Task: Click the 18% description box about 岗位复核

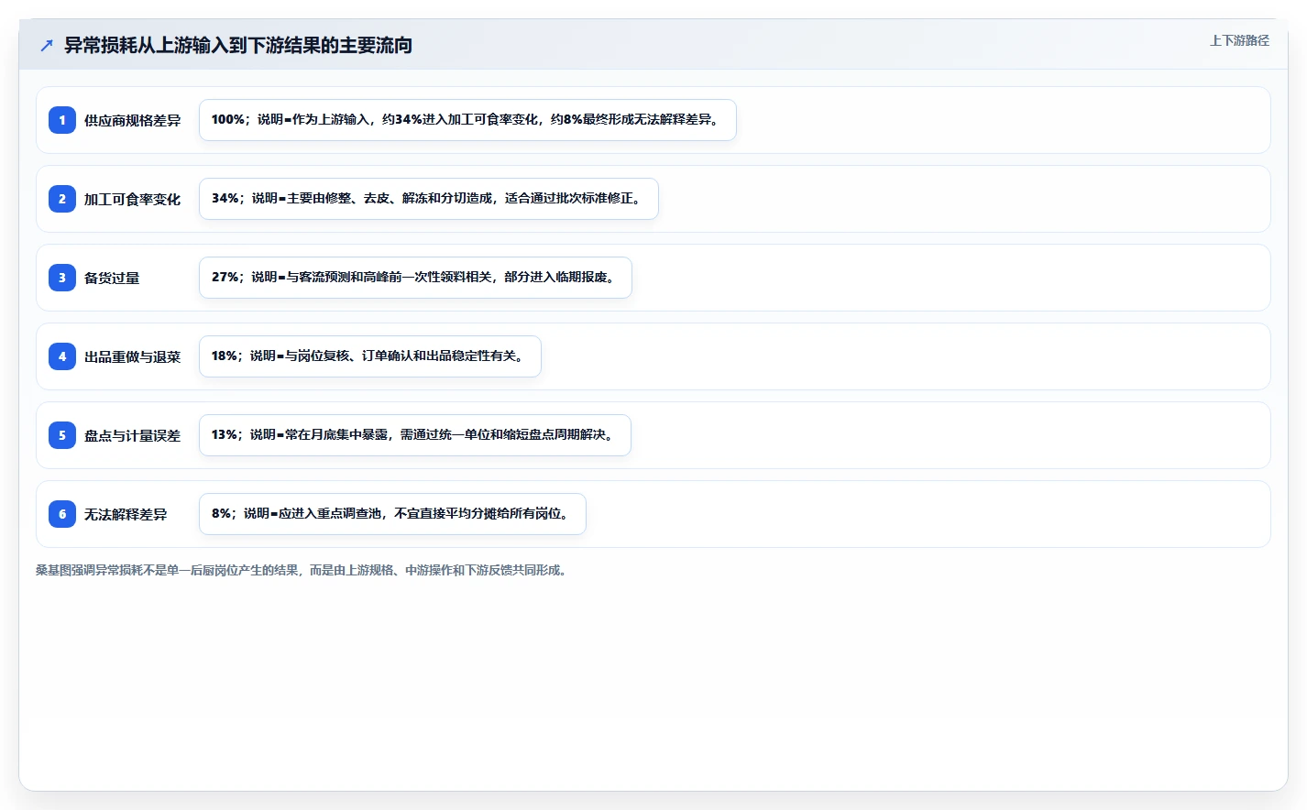Action: coord(370,356)
